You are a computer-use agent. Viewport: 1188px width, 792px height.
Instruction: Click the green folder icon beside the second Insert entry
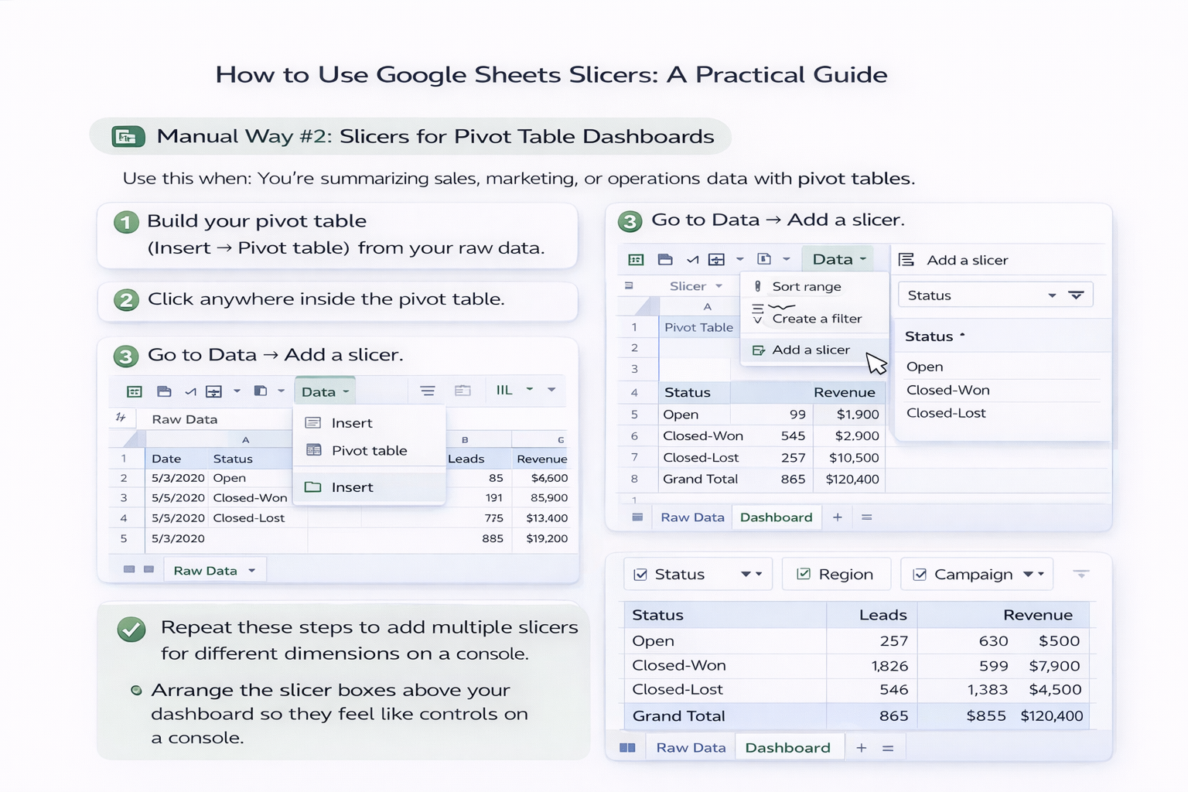tap(313, 486)
